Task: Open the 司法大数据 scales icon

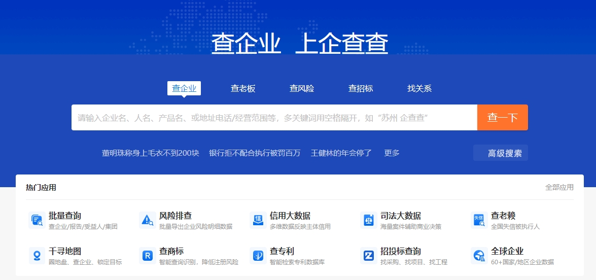Action: coord(369,220)
